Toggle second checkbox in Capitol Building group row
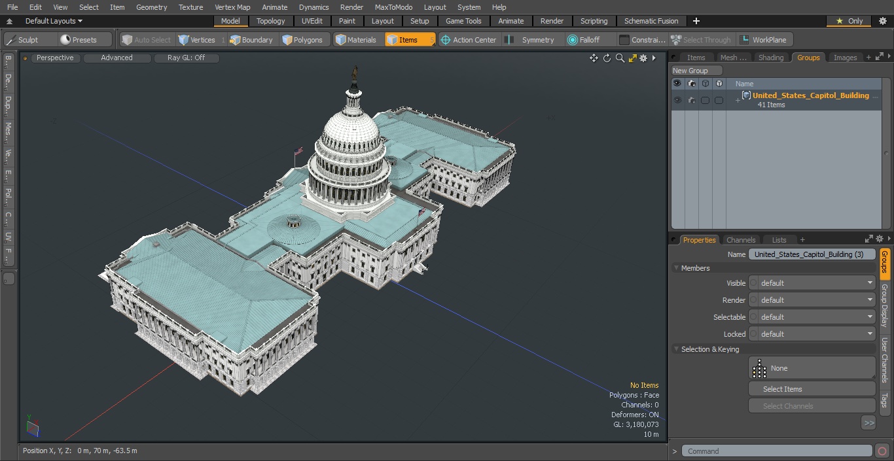Viewport: 894px width, 461px height. (719, 100)
